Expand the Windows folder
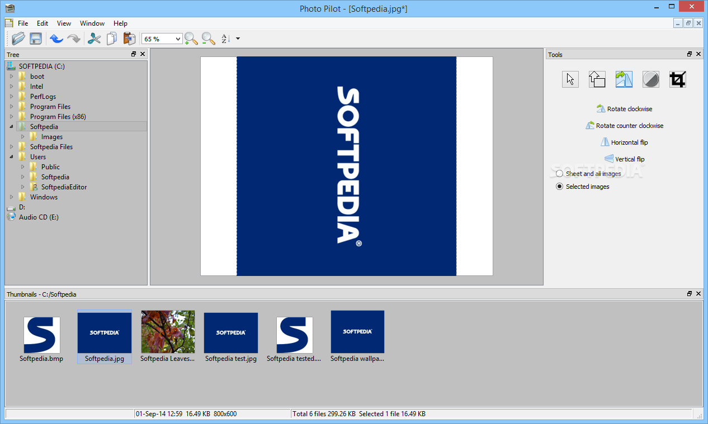This screenshot has height=424, width=708. (x=11, y=197)
